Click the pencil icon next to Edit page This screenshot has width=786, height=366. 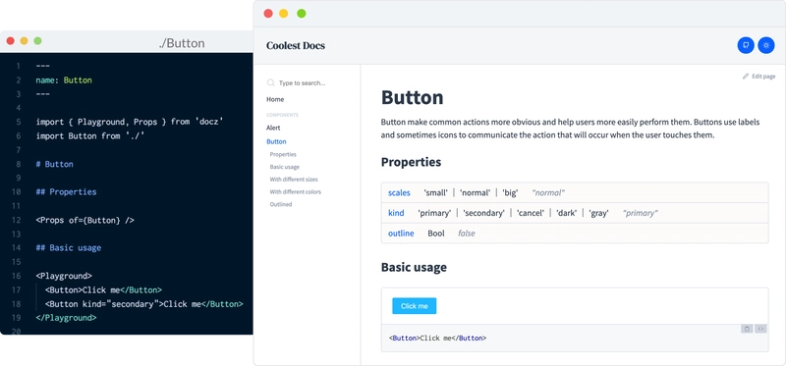(x=746, y=77)
